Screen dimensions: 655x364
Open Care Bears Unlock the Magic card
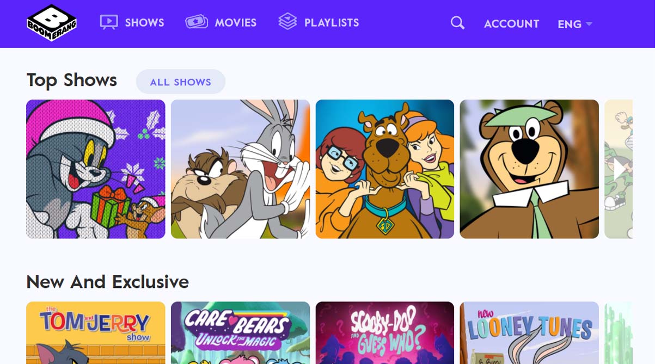click(x=240, y=333)
